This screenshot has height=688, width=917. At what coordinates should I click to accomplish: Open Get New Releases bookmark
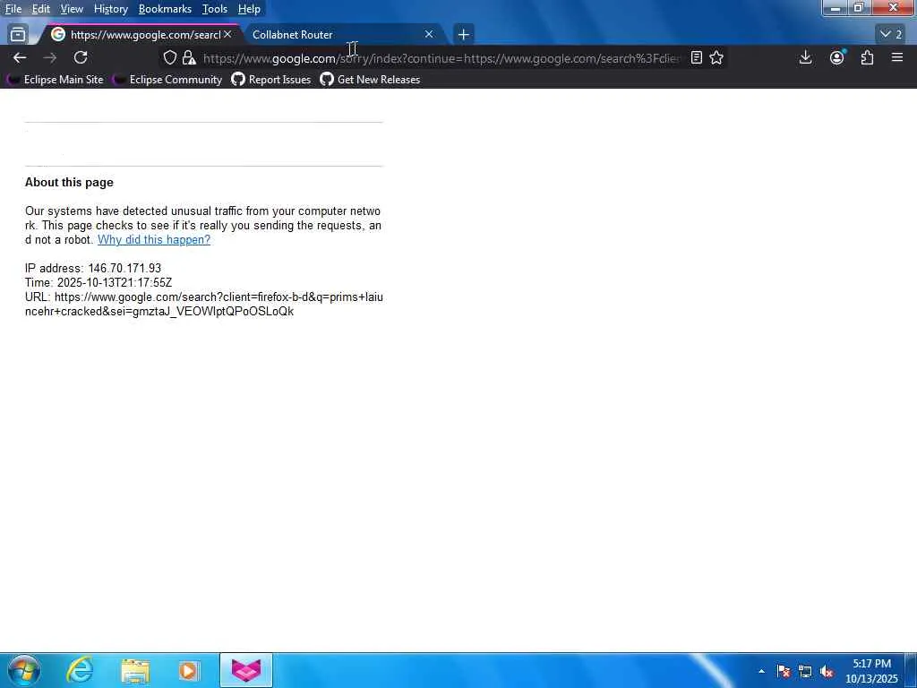(x=370, y=80)
